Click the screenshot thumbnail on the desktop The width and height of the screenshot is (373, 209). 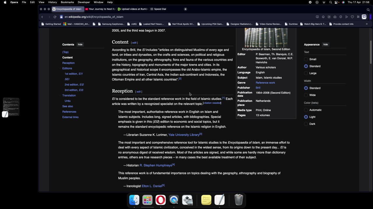[x=11, y=107]
